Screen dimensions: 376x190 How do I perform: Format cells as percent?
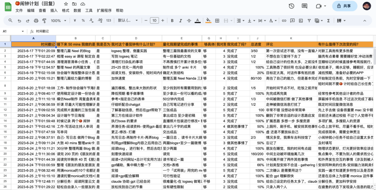click(x=83, y=21)
